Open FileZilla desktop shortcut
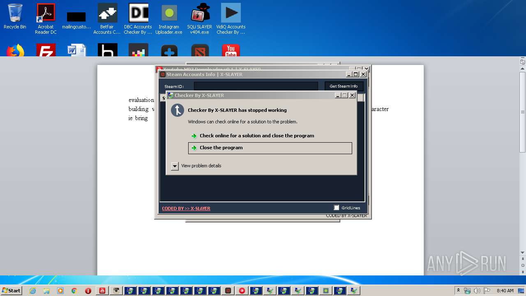The width and height of the screenshot is (526, 296). pos(46,50)
